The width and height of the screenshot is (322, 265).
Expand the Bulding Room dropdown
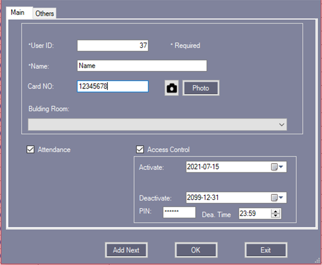(282, 125)
